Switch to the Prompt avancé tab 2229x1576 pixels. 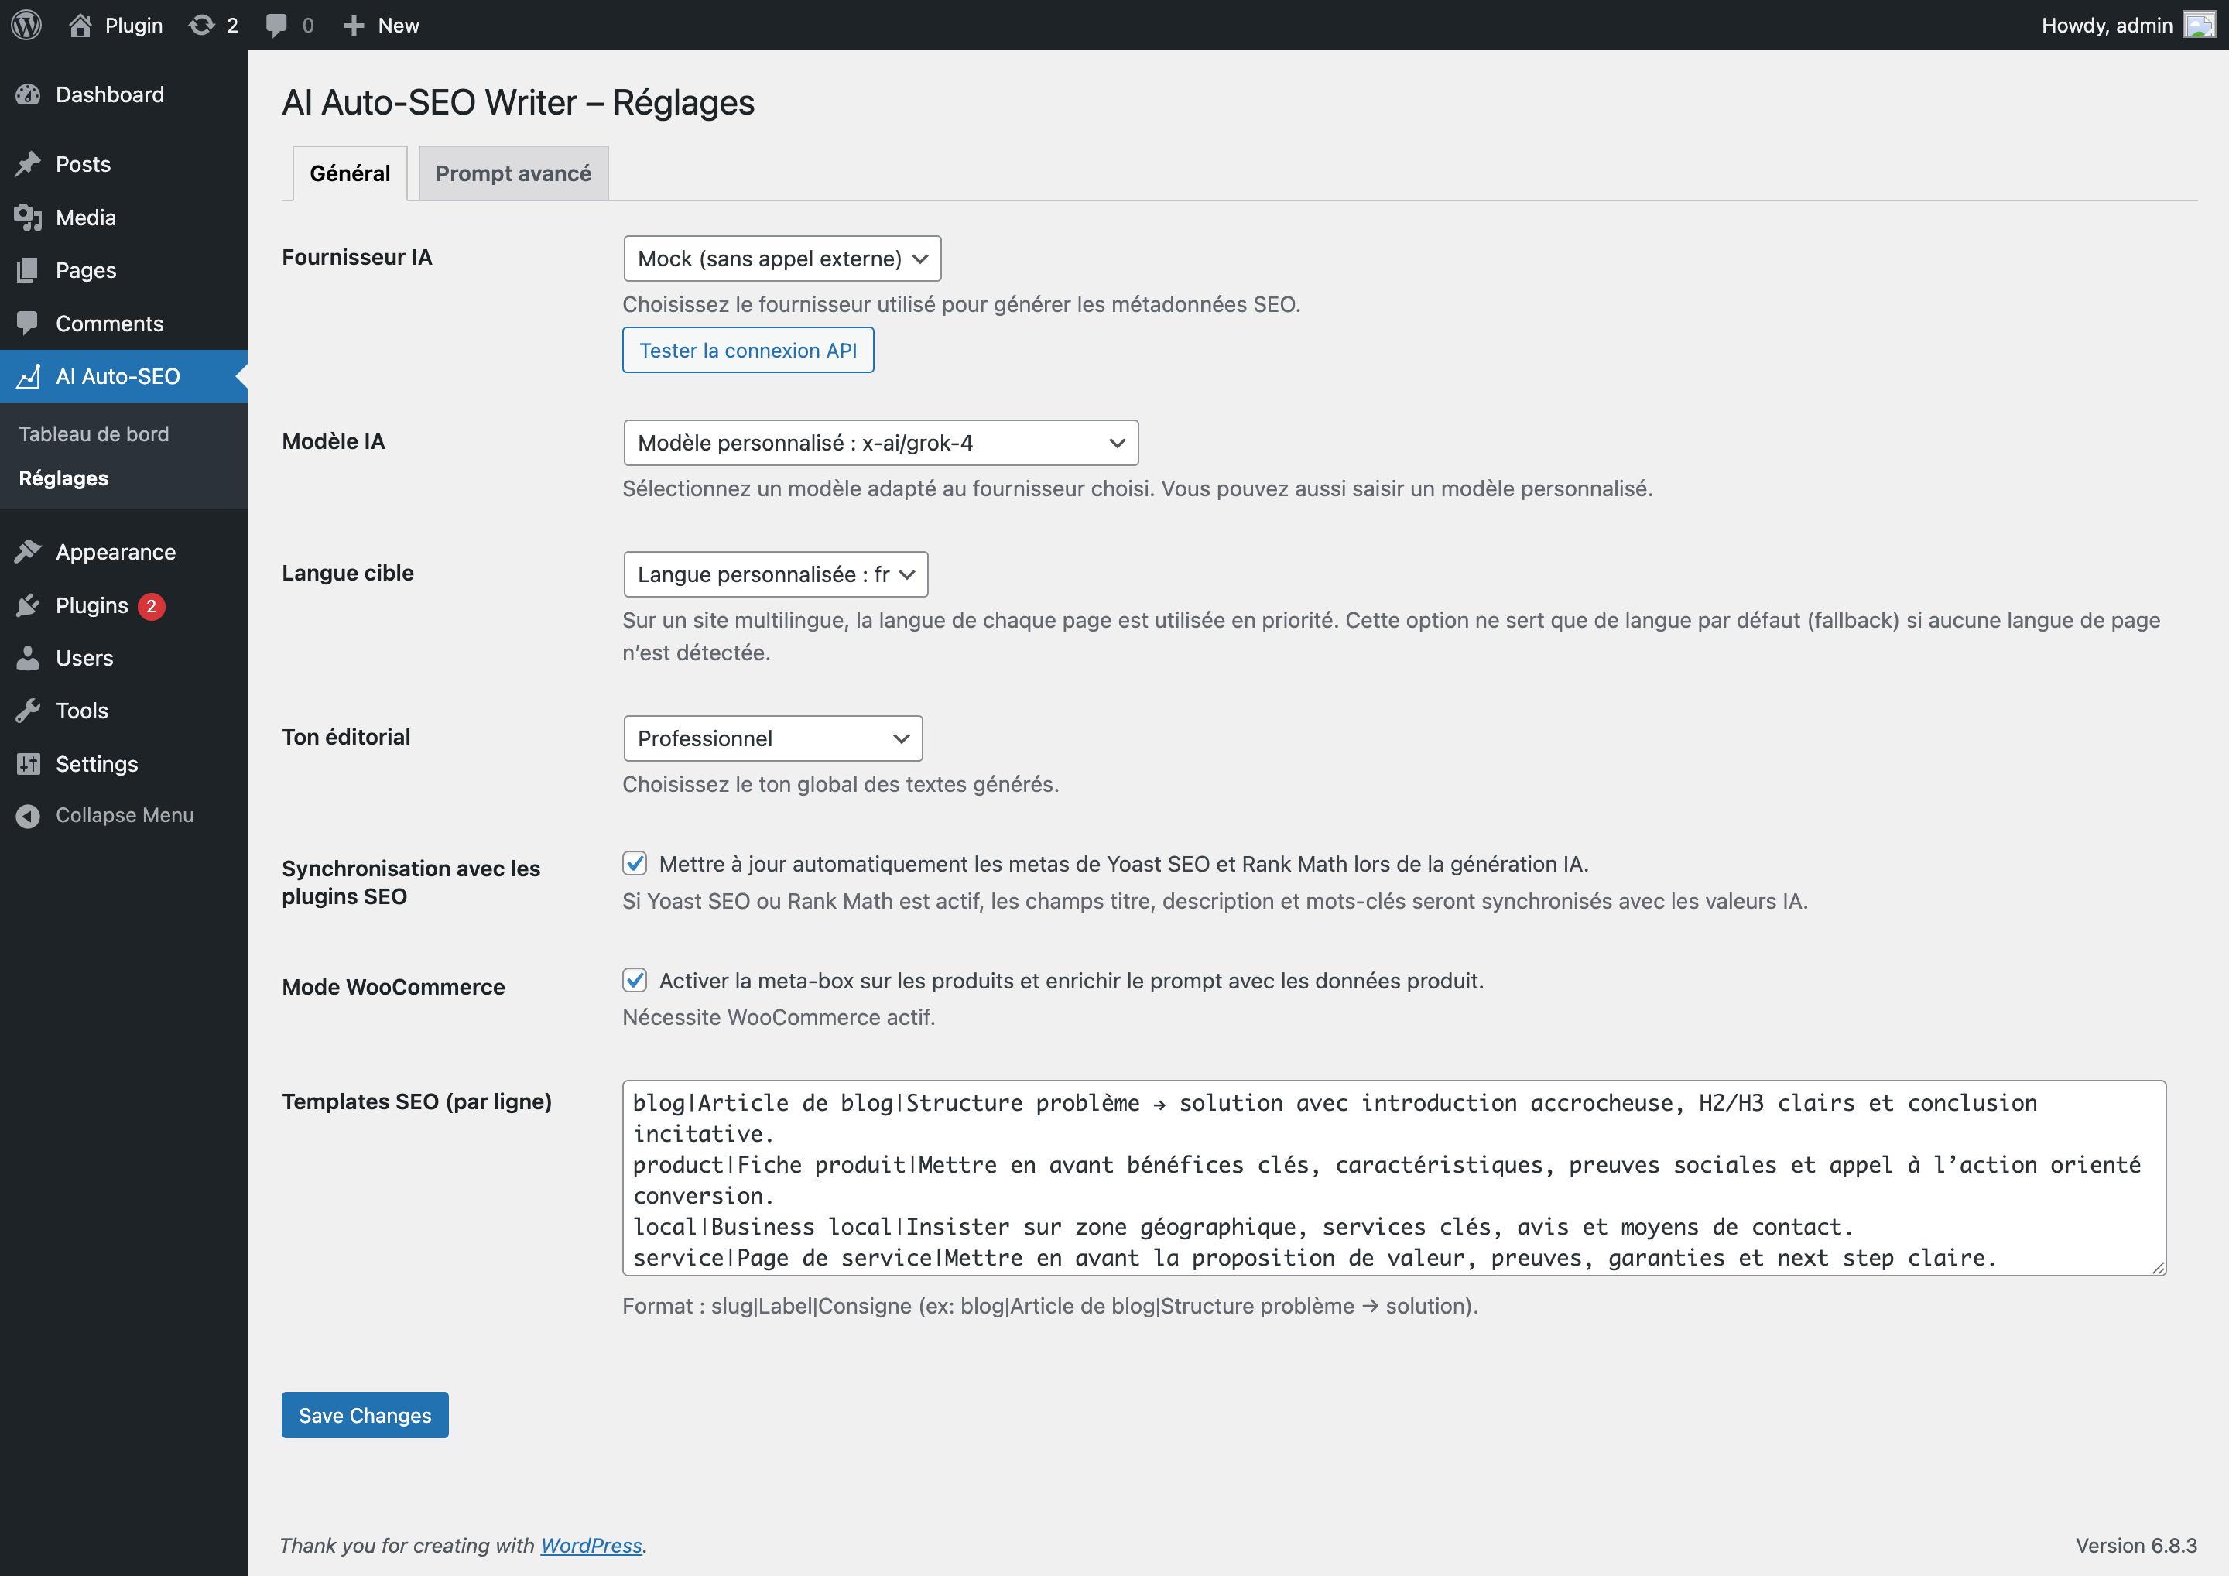(512, 173)
